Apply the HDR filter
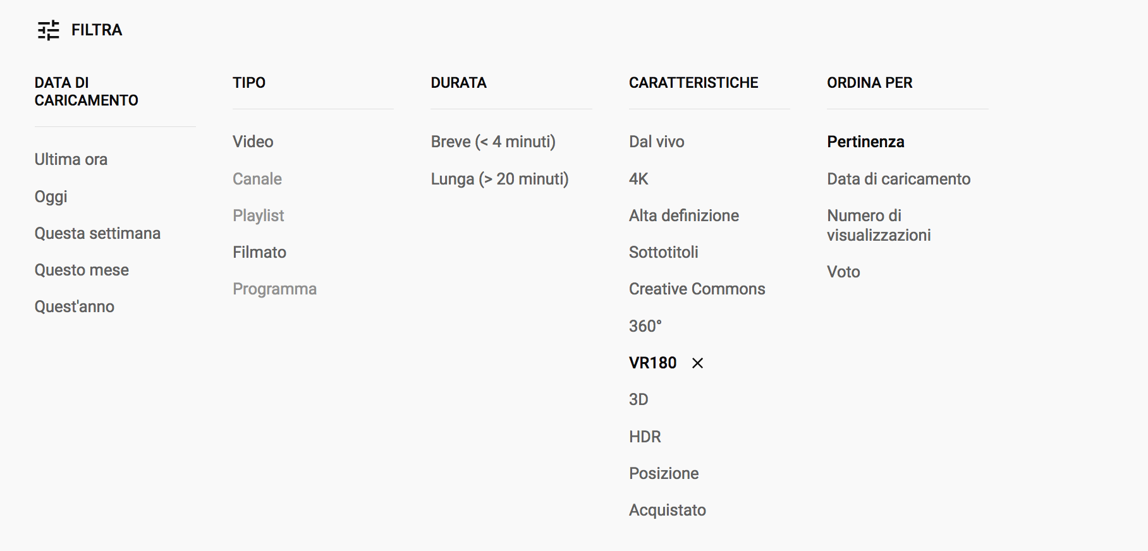This screenshot has width=1148, height=551. coord(645,437)
